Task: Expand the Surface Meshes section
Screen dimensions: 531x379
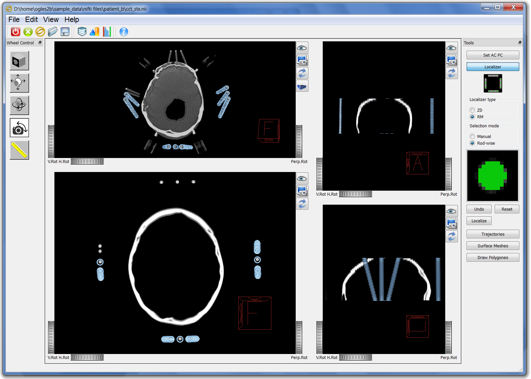Action: 493,246
